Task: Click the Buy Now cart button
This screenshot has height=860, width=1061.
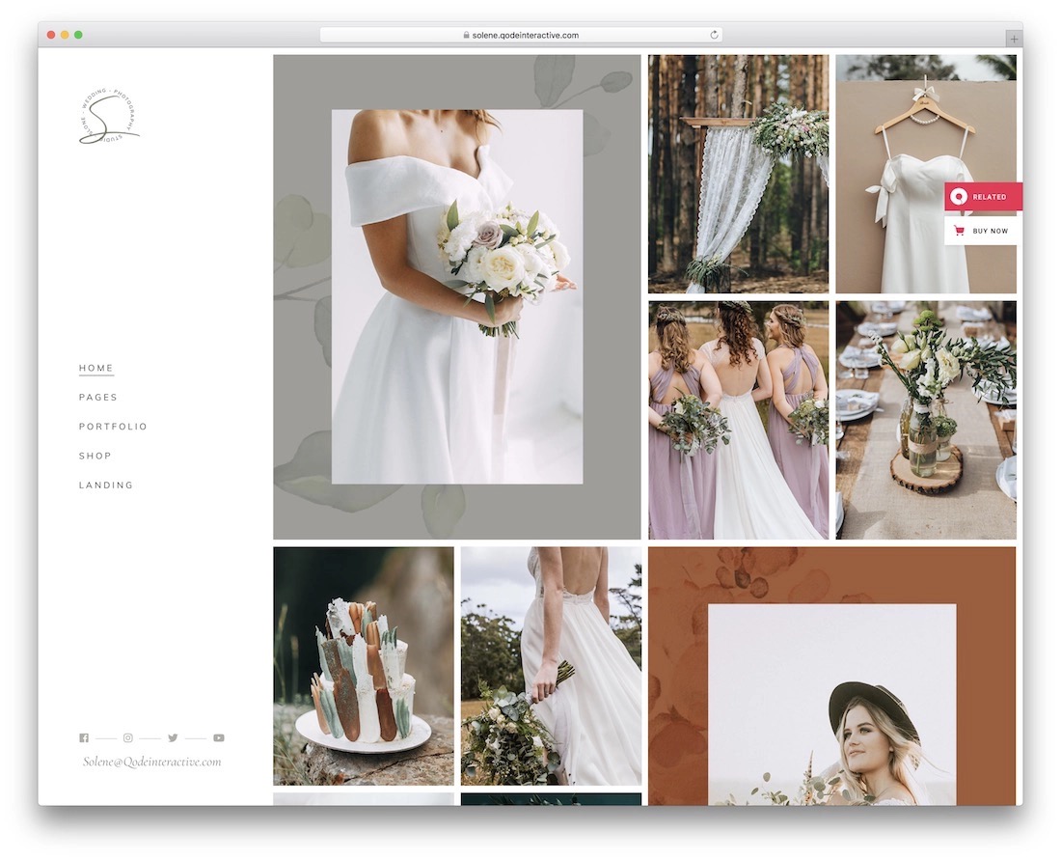Action: 983,231
